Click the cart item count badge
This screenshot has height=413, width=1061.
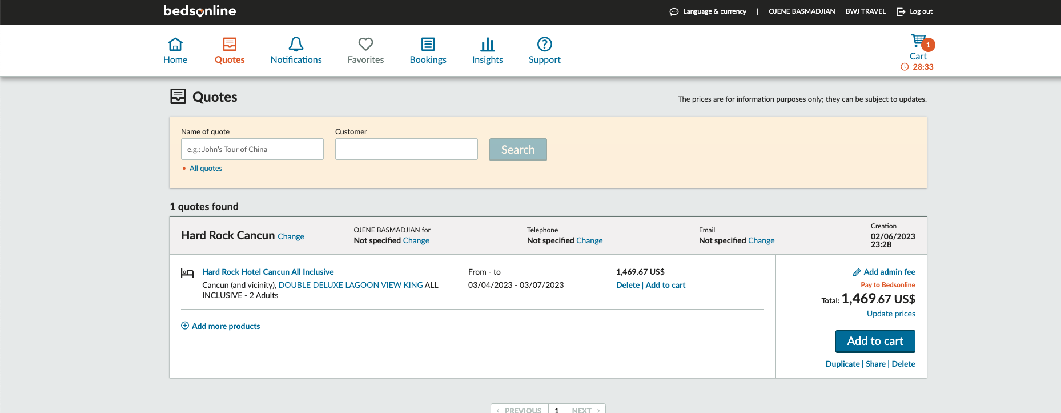coord(928,45)
